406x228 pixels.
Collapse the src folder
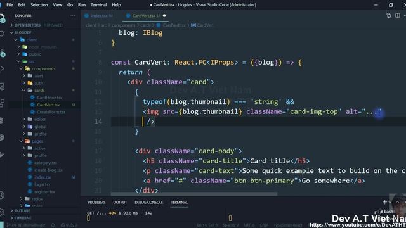(18, 61)
